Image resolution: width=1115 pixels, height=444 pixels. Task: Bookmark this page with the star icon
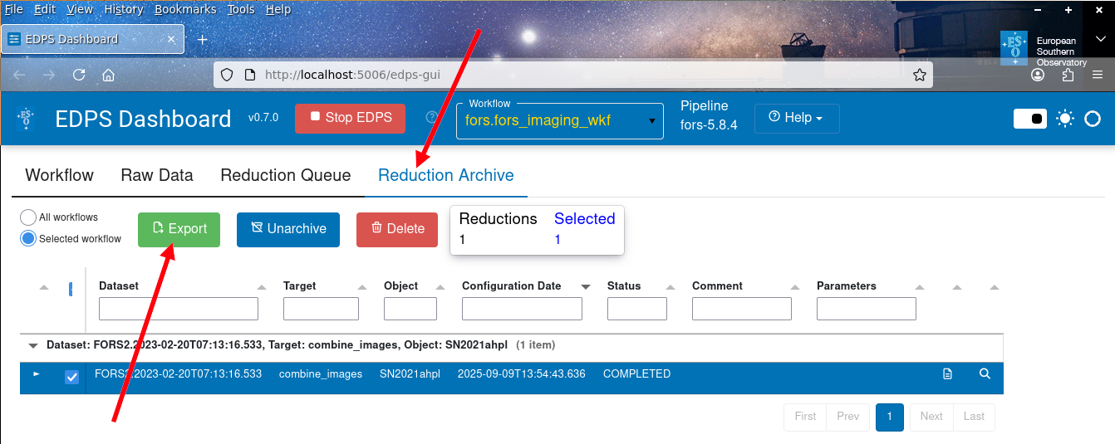(920, 75)
